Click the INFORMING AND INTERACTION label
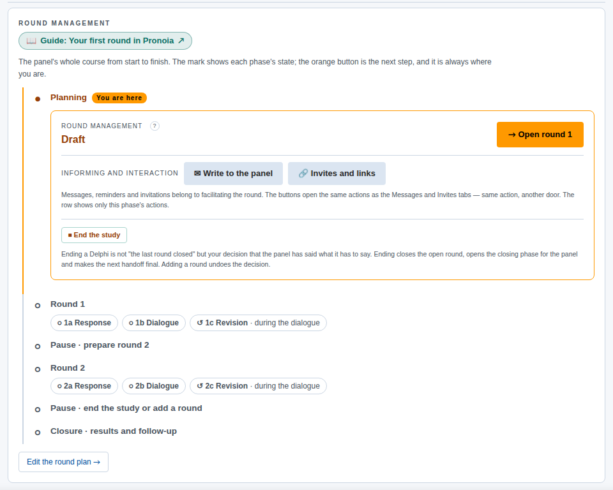 pos(119,173)
